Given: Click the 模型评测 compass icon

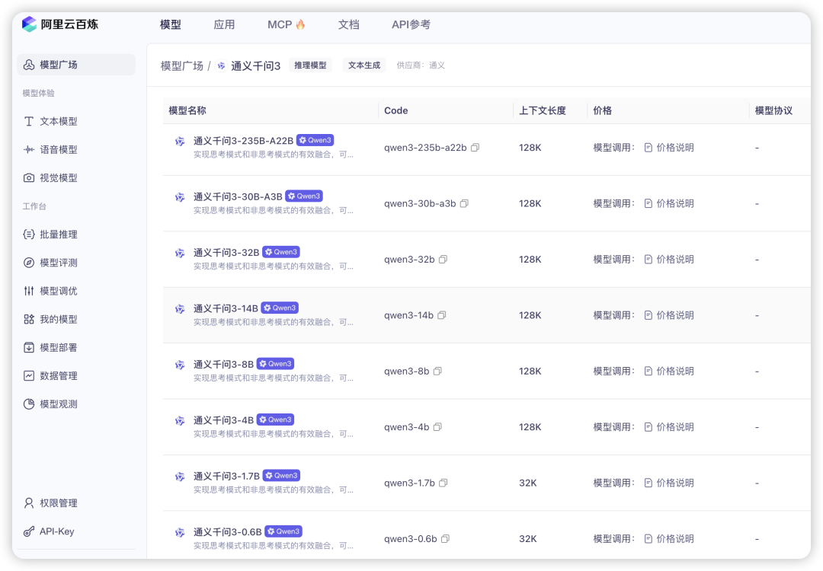Looking at the screenshot, I should pyautogui.click(x=29, y=263).
